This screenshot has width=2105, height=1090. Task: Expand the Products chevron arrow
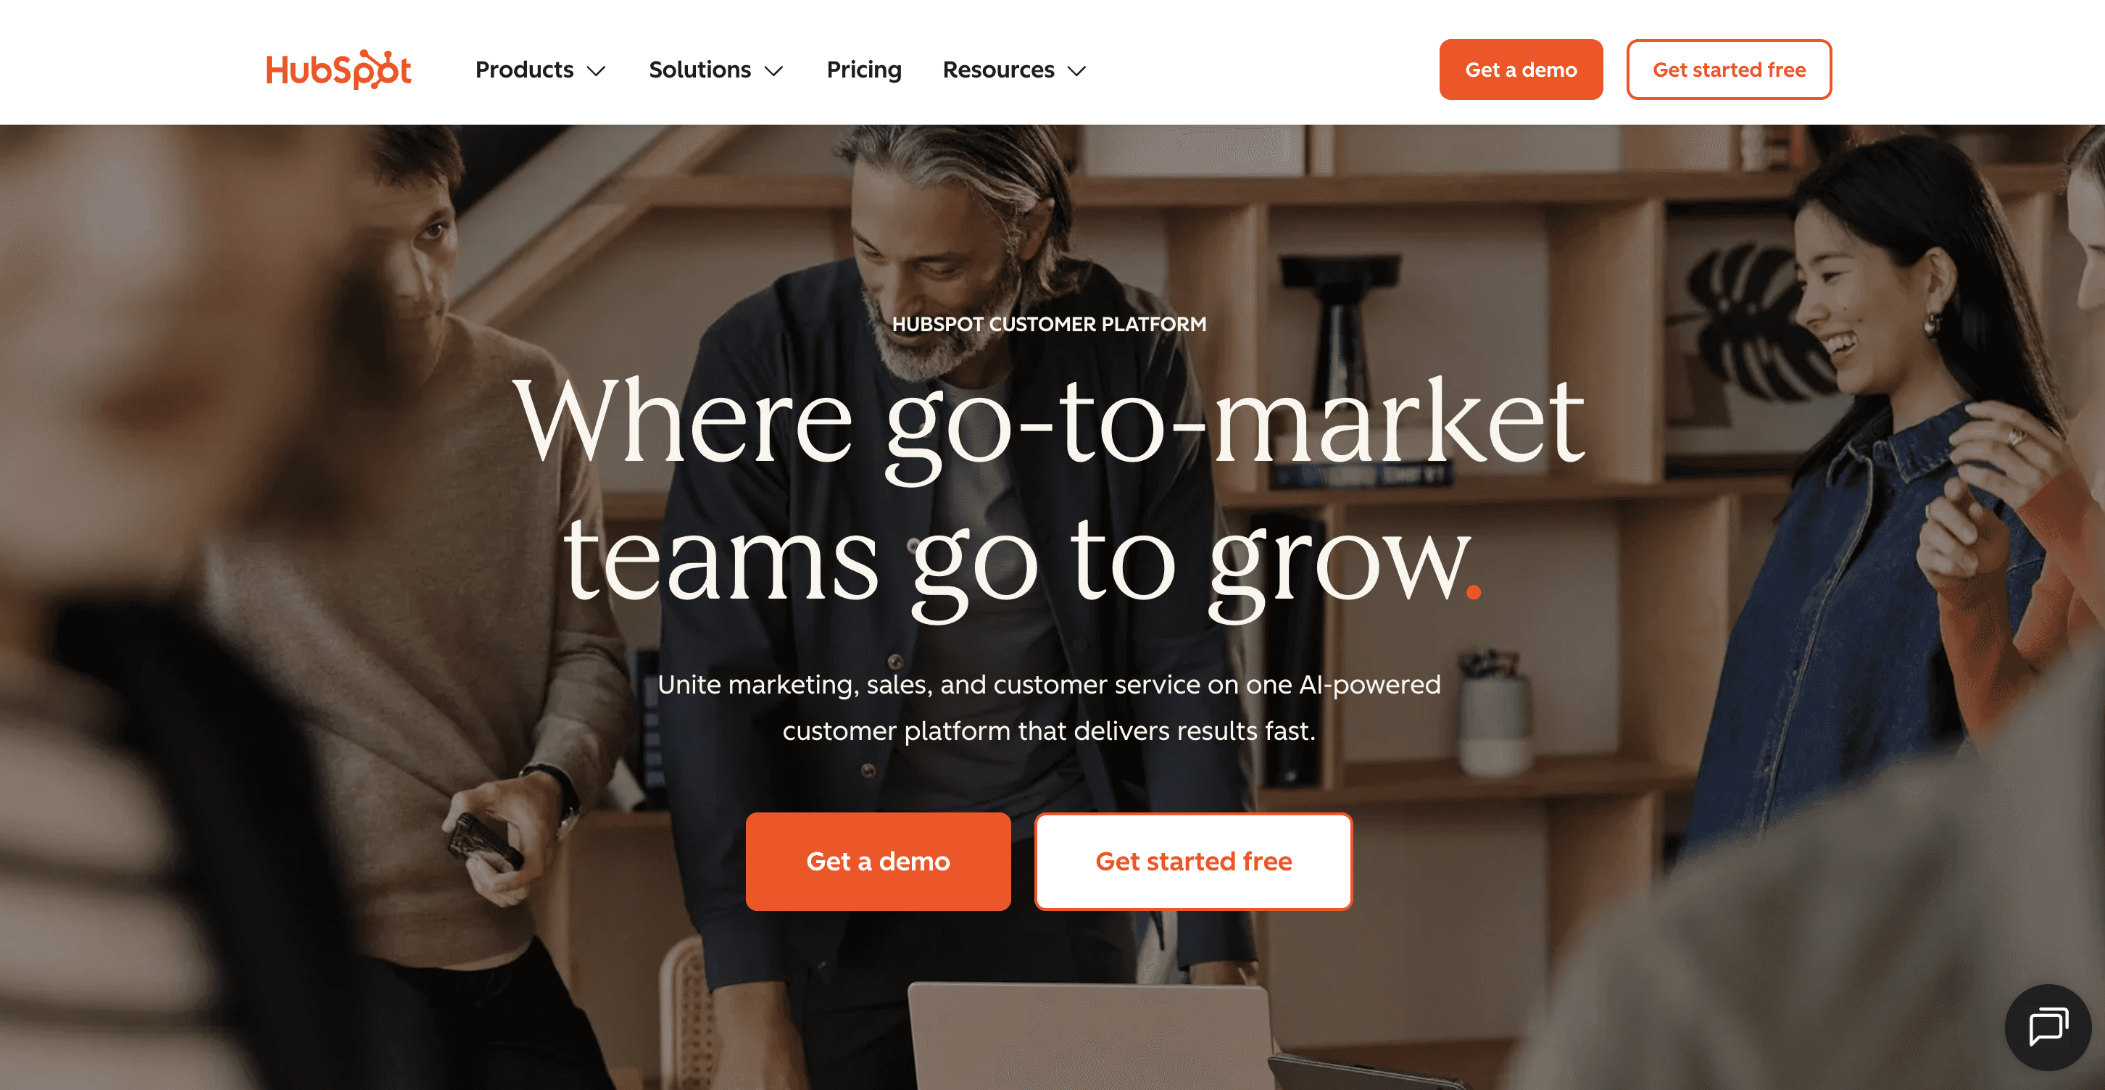click(597, 71)
